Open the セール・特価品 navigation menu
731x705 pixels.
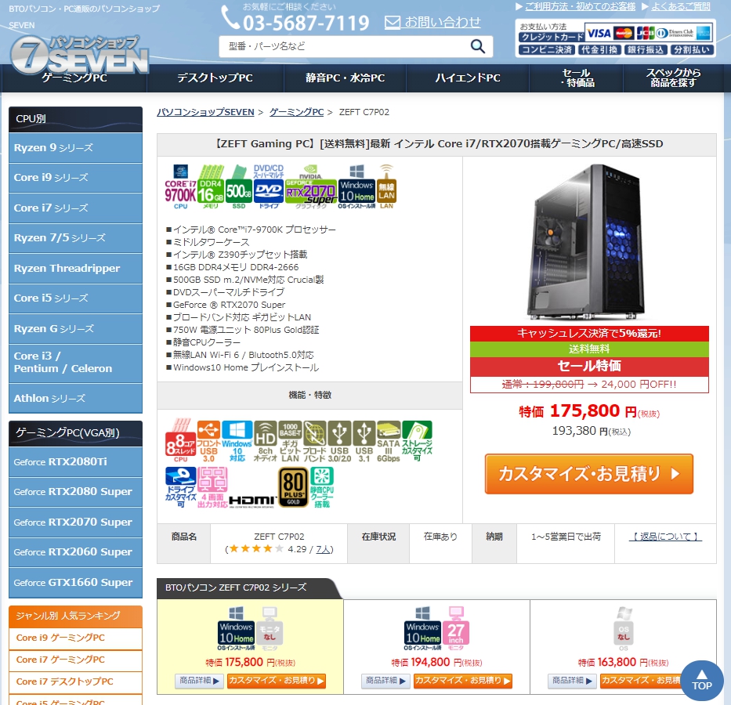(576, 78)
